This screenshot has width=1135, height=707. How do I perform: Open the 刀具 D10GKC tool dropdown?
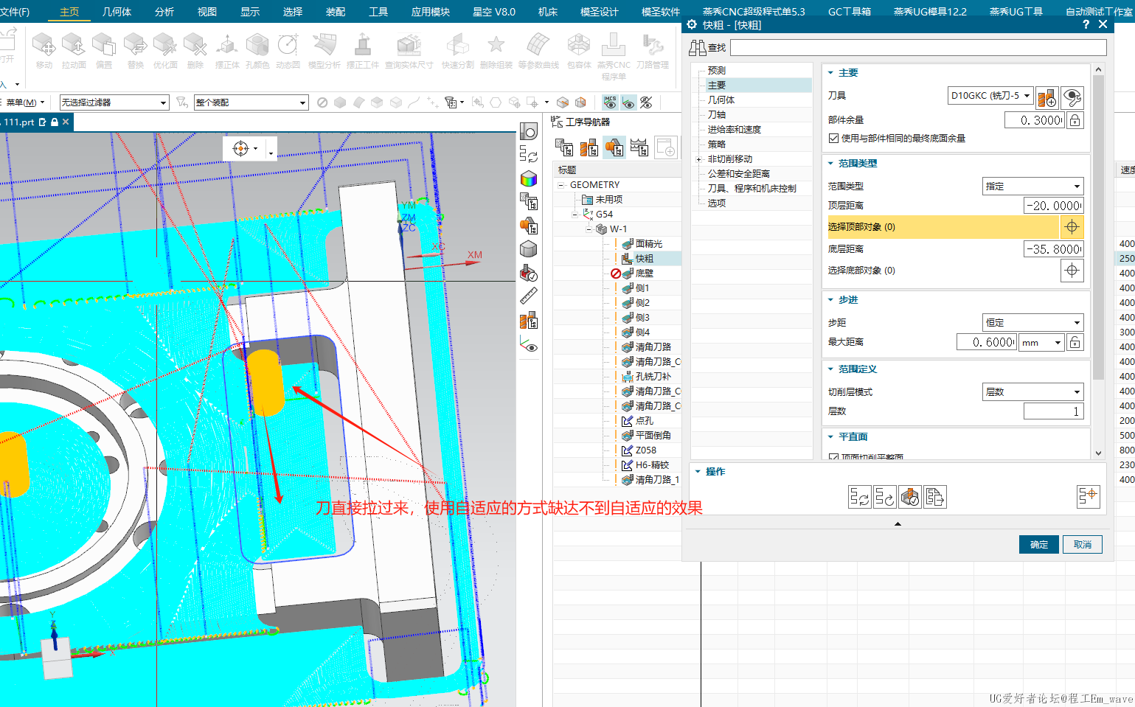point(990,96)
